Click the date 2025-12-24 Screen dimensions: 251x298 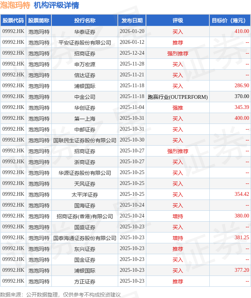[132, 53]
